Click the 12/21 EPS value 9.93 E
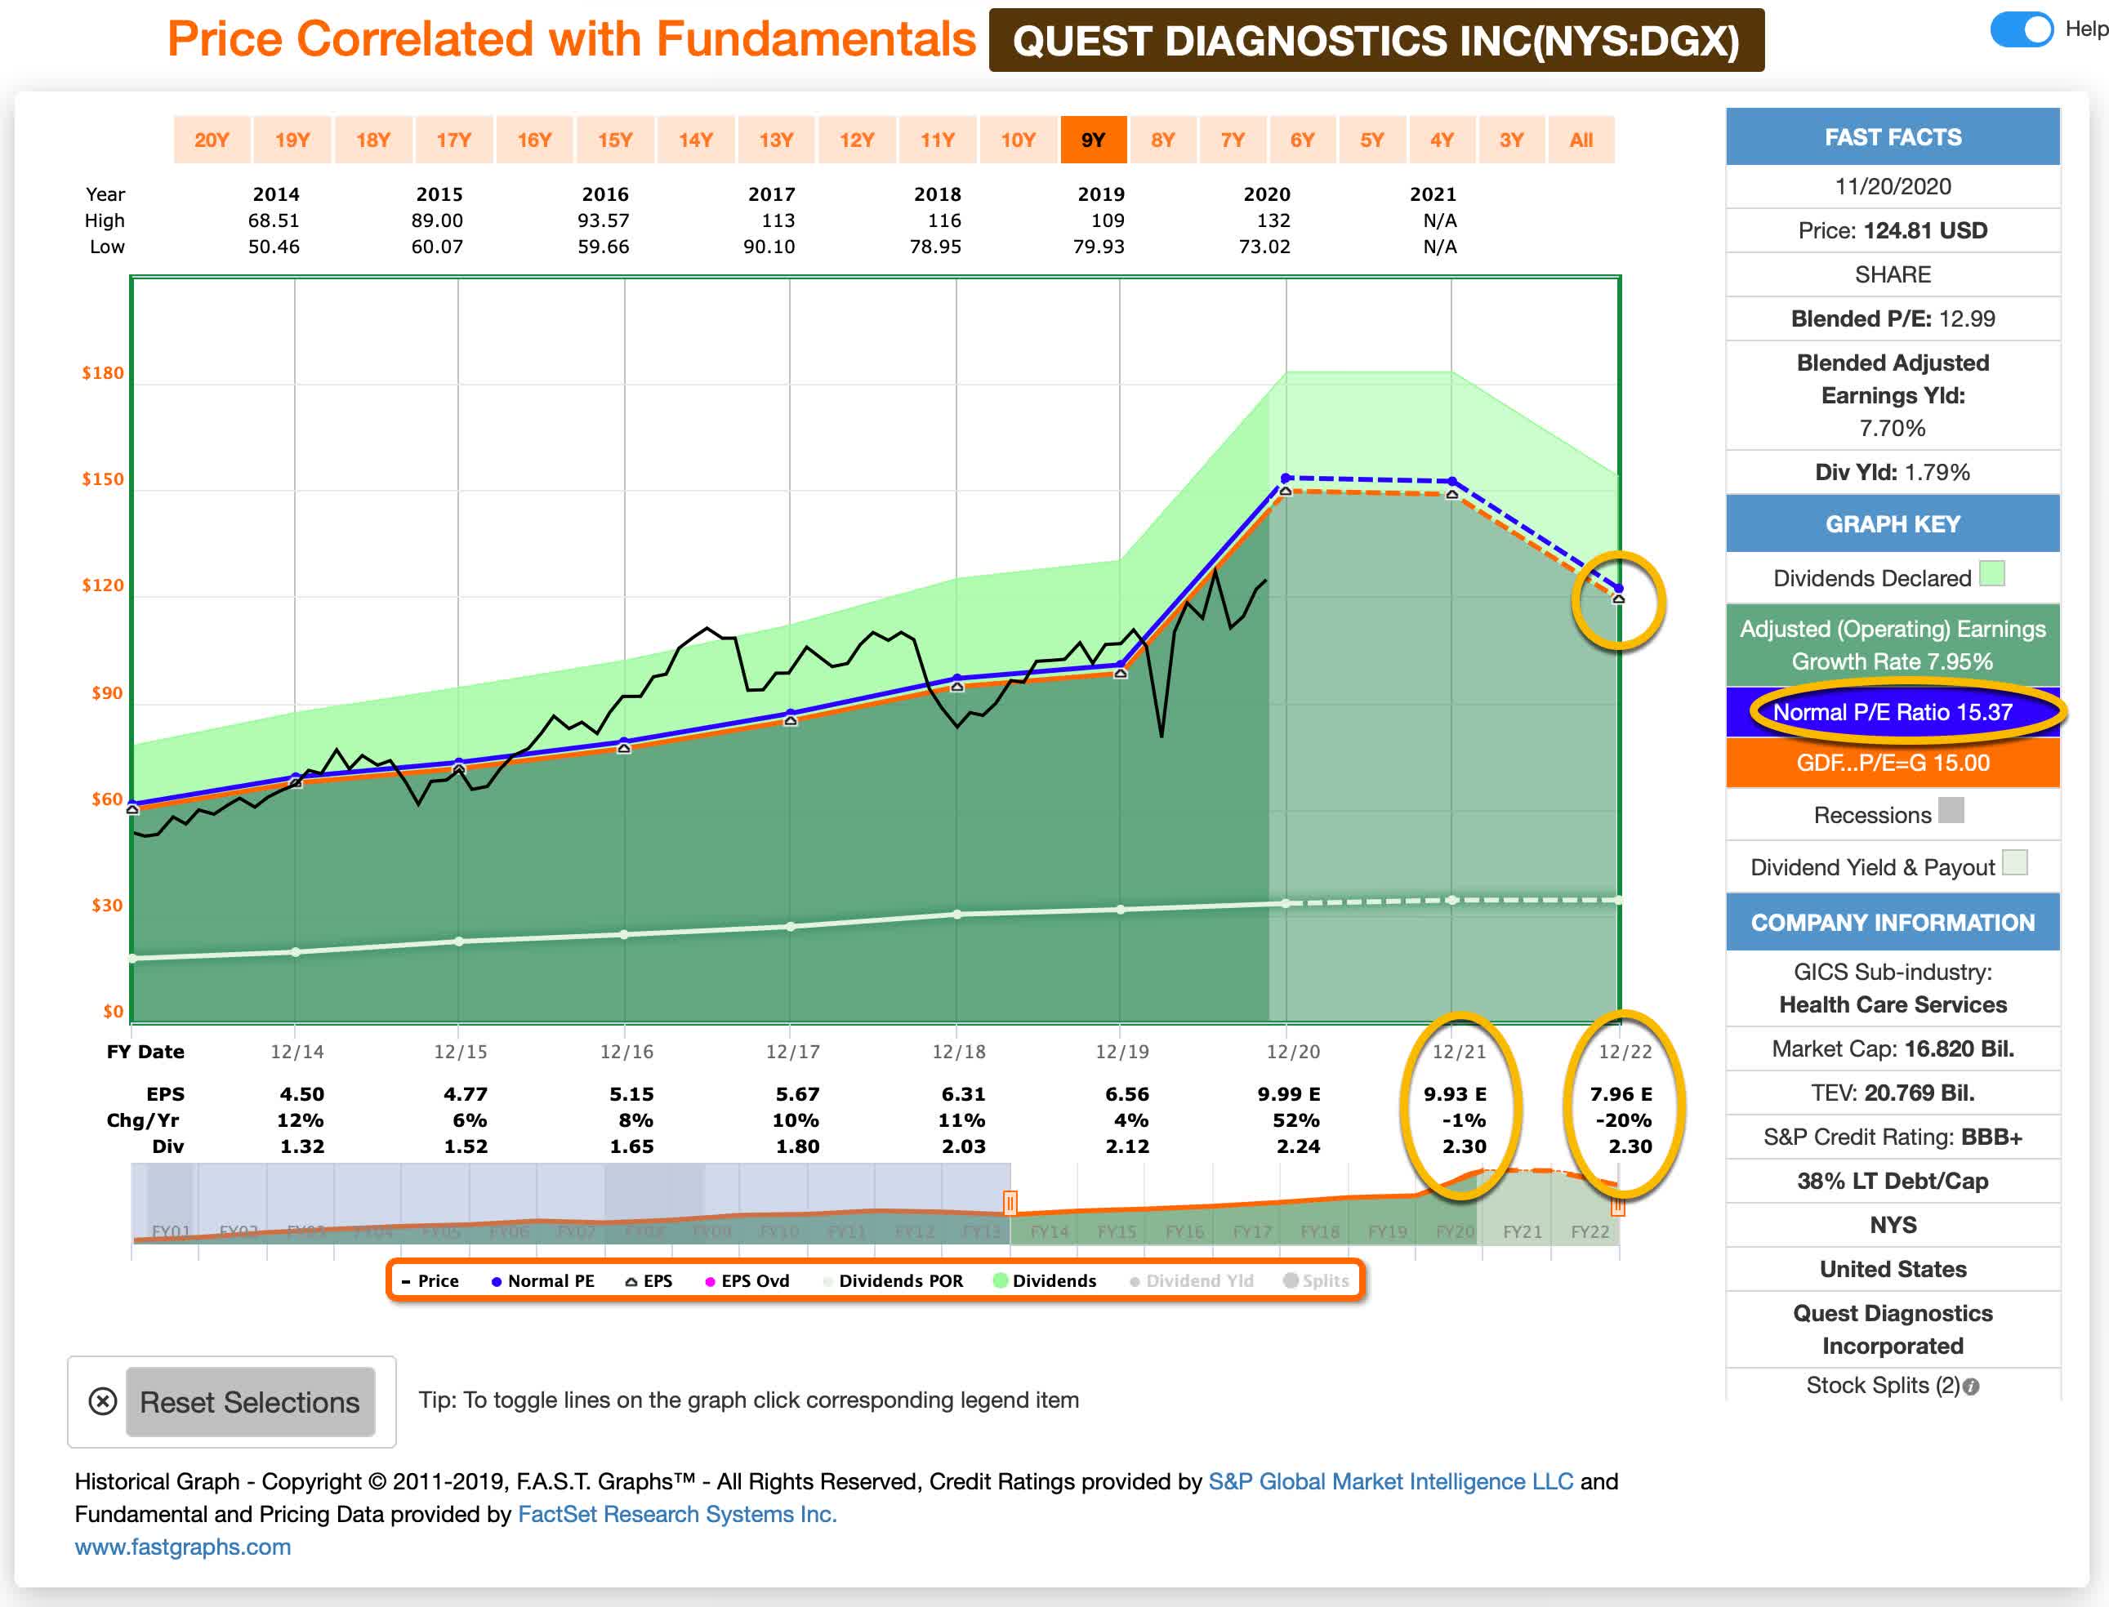The width and height of the screenshot is (2109, 1607). pos(1455,1094)
